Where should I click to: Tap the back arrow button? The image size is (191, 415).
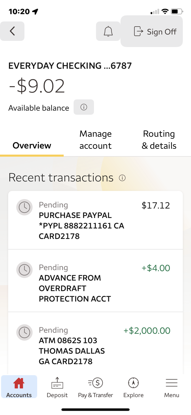(x=12, y=31)
